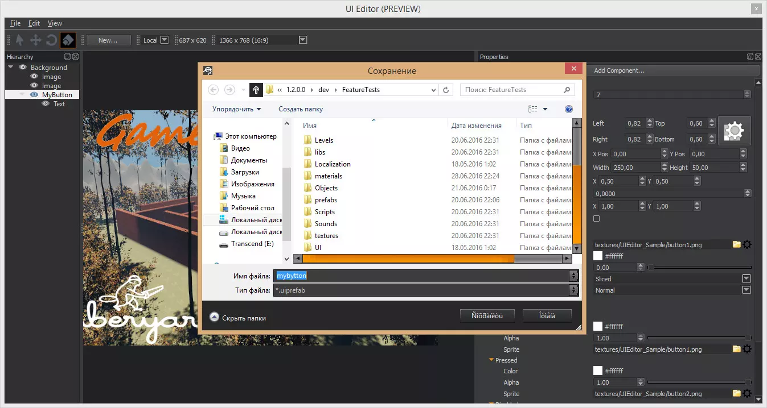Click the Add Component button
The image size is (767, 408).
619,70
